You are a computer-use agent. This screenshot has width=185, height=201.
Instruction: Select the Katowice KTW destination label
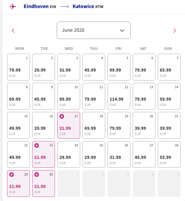tap(88, 6)
